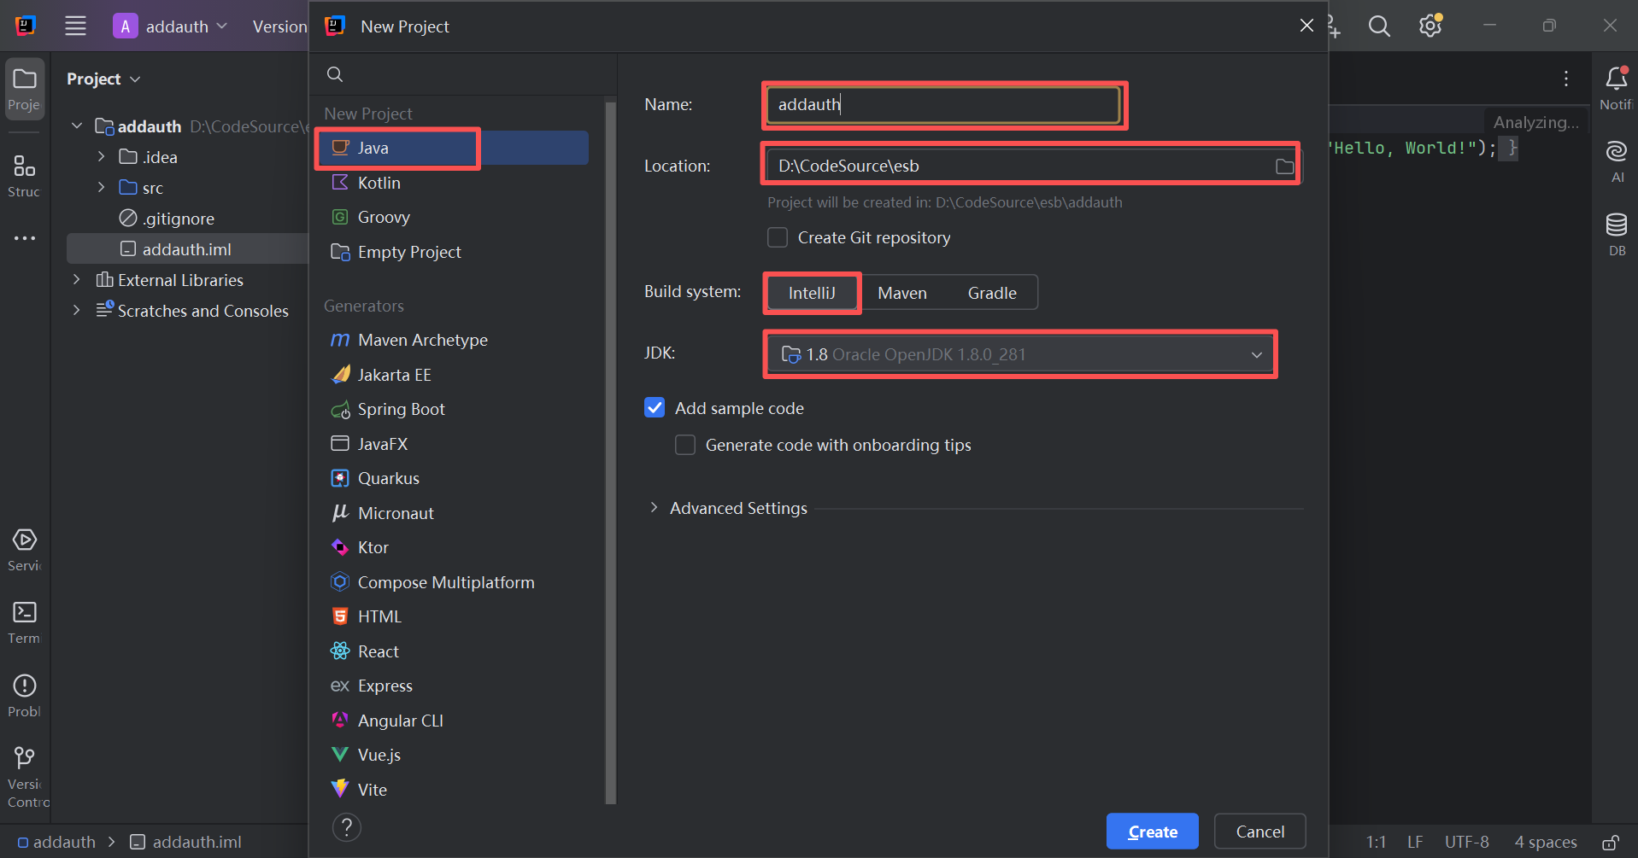Enable Generate code with onboarding tips
The height and width of the screenshot is (858, 1638).
pos(685,445)
